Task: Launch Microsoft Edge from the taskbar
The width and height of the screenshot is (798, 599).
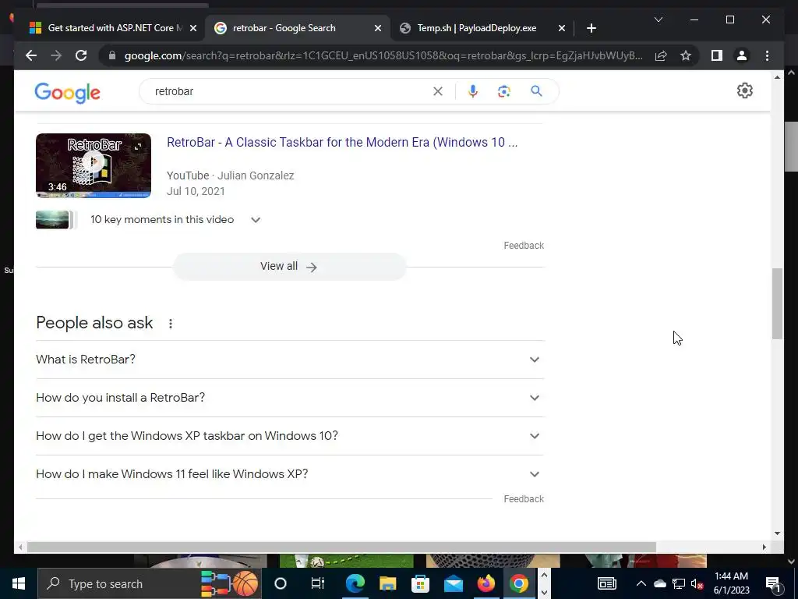Action: [355, 583]
